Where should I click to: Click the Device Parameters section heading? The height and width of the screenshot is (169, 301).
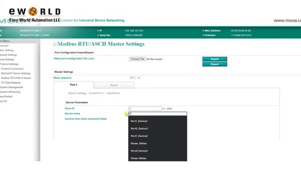[x=77, y=102]
